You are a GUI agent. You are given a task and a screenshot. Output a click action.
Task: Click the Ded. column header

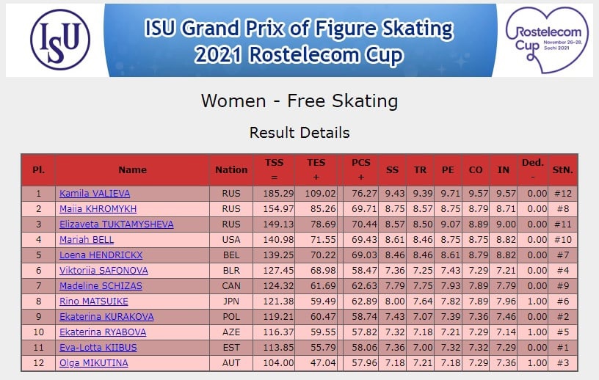coord(533,170)
